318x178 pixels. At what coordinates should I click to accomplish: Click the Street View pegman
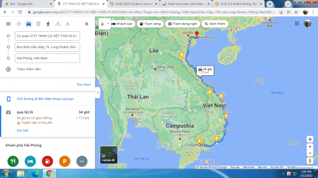pyautogui.click(x=310, y=161)
